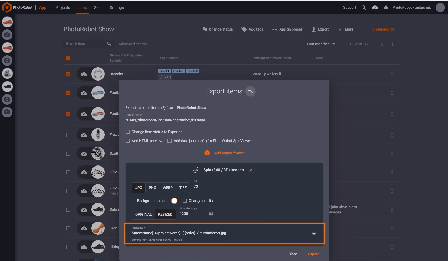Open more options for Bracelet row
The height and width of the screenshot is (261, 448).
click(392, 74)
